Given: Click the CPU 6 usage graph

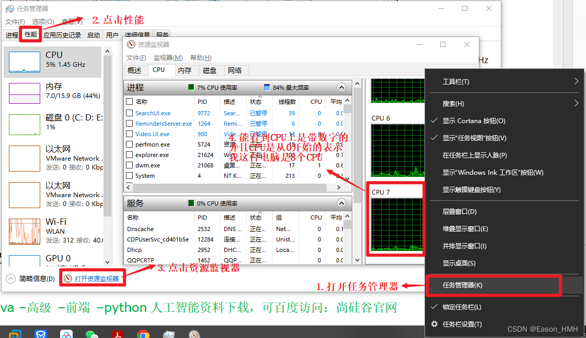Looking at the screenshot, I should point(398,150).
